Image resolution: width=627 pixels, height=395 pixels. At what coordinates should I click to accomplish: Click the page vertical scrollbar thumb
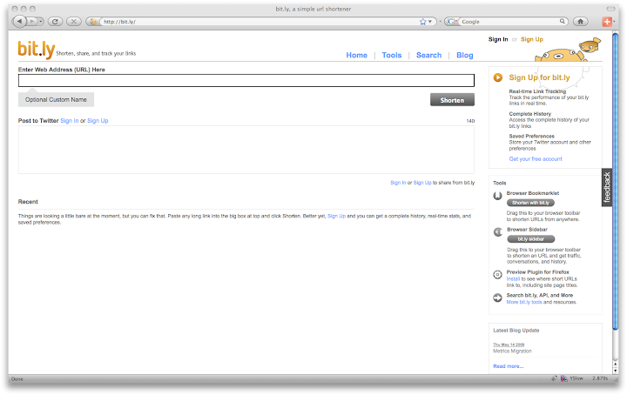click(616, 181)
